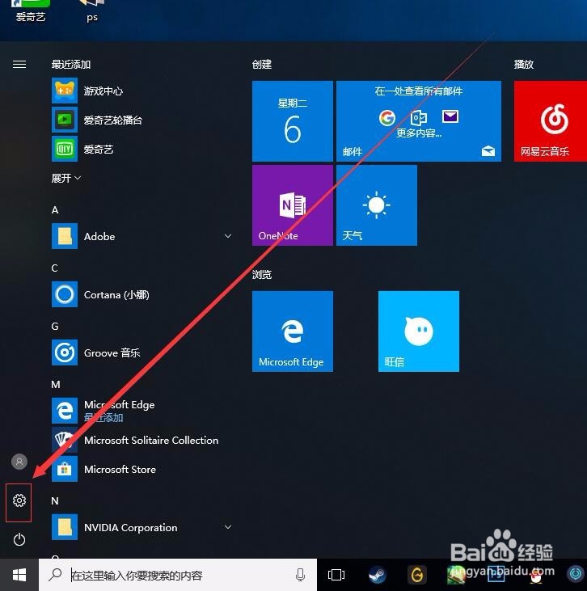
Task: Open Settings gear icon
Action: [19, 500]
